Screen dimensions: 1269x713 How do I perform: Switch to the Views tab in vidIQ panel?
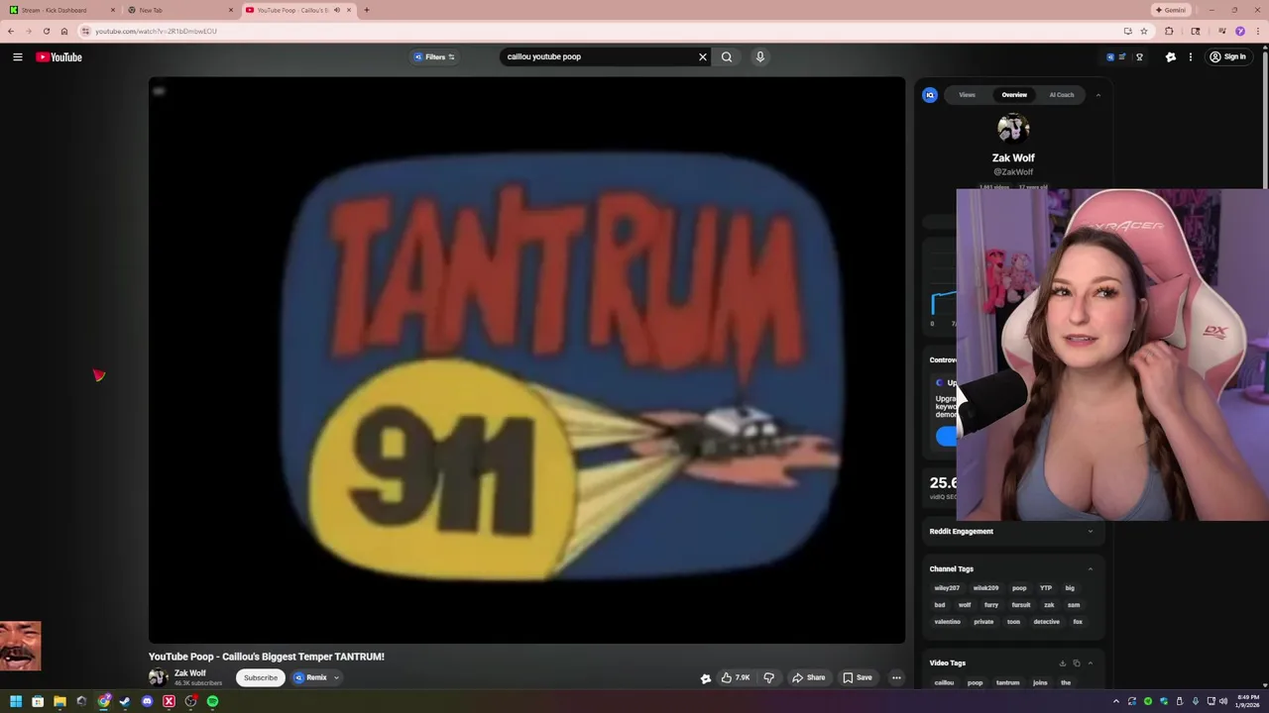967,95
